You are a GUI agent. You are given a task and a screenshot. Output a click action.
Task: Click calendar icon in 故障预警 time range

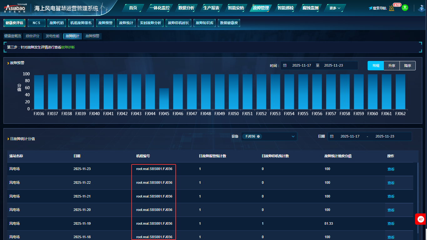(285, 65)
